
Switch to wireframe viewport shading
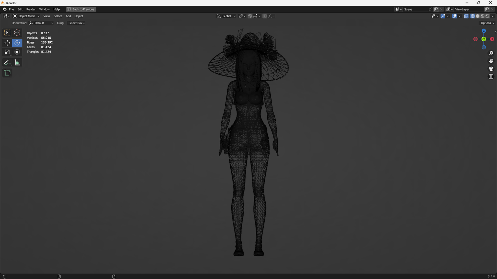click(x=473, y=16)
